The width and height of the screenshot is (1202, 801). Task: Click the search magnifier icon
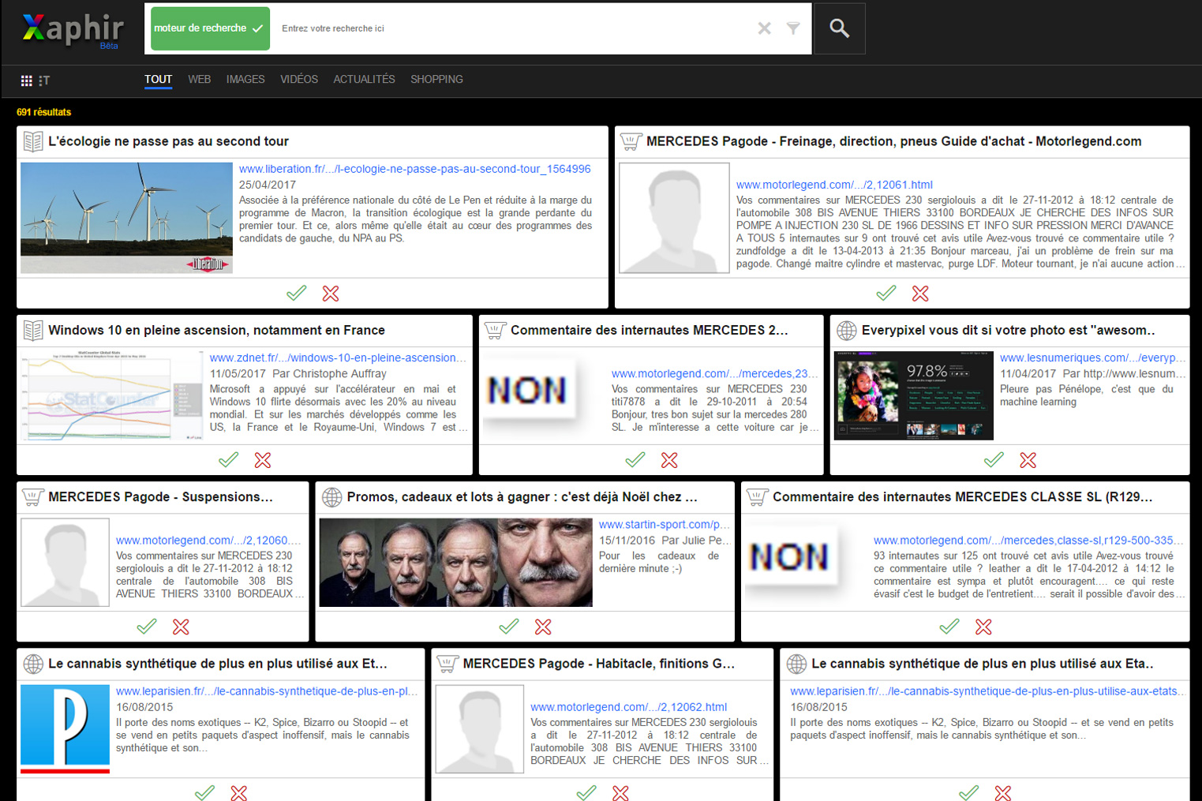click(x=839, y=28)
